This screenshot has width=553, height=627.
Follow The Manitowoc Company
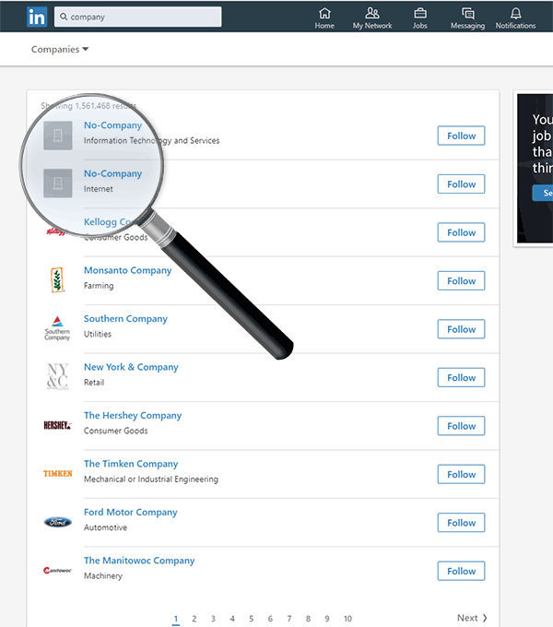coord(461,571)
